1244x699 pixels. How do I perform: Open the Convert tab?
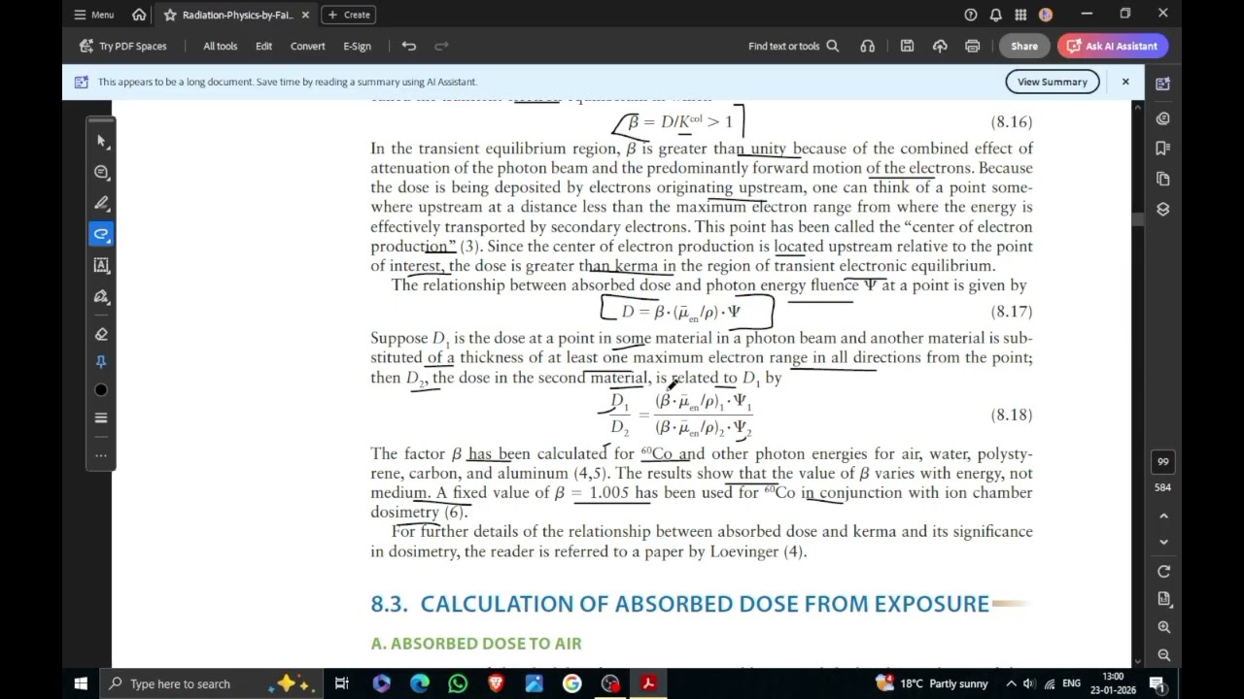pyautogui.click(x=307, y=46)
